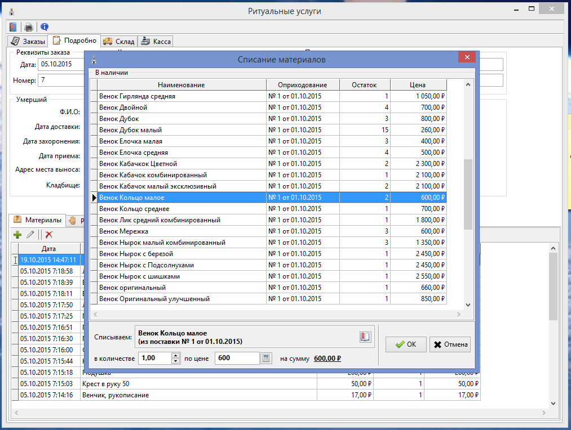Sort by the Наименование column header
This screenshot has width=571, height=430.
pyautogui.click(x=182, y=84)
